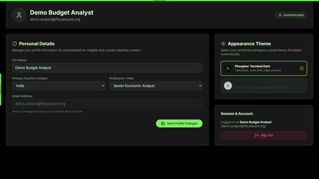Save profile changes

(x=179, y=124)
